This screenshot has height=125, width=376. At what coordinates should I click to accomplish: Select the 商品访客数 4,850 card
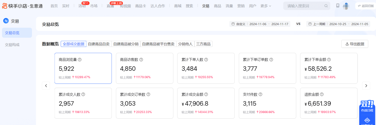(x=145, y=68)
